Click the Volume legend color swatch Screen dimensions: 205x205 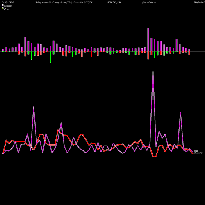pos(2,5)
